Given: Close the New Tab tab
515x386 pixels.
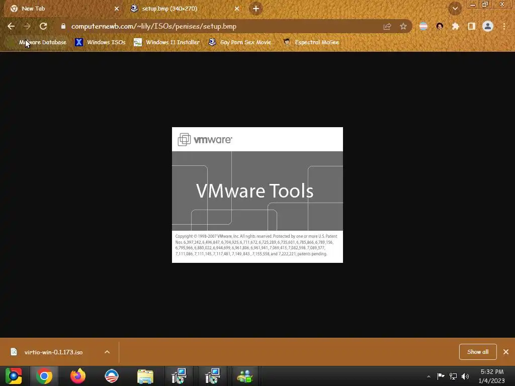Looking at the screenshot, I should [x=117, y=9].
